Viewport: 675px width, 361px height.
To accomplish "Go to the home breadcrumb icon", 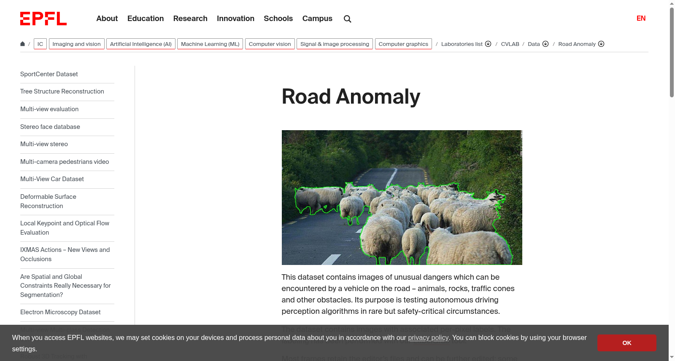I will coord(23,44).
